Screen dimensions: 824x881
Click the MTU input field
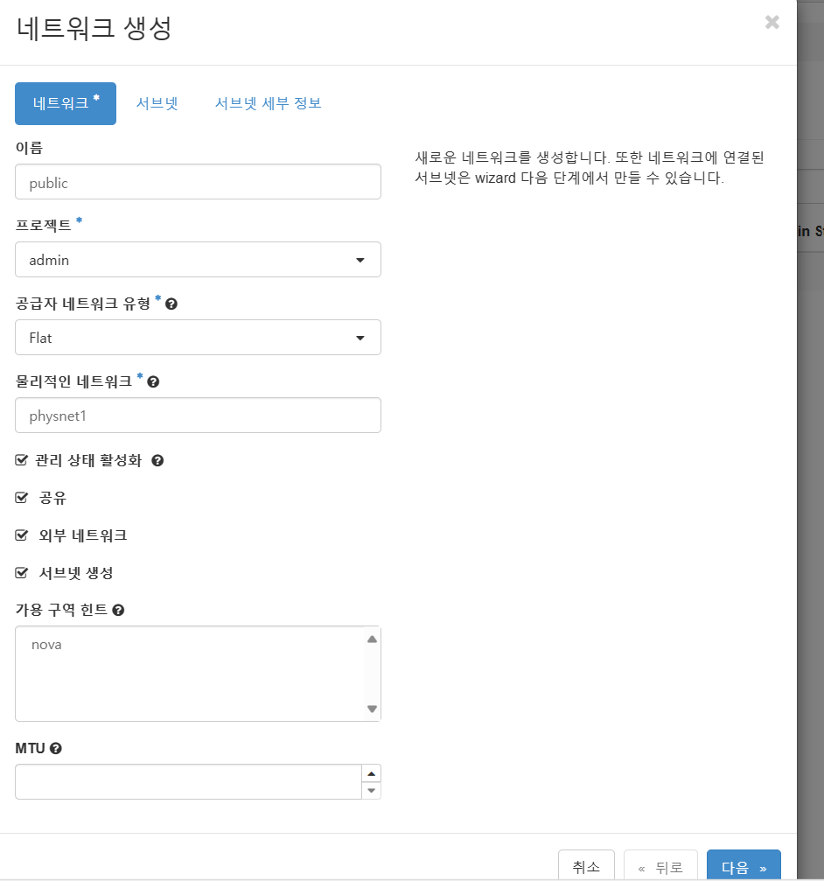click(x=189, y=781)
